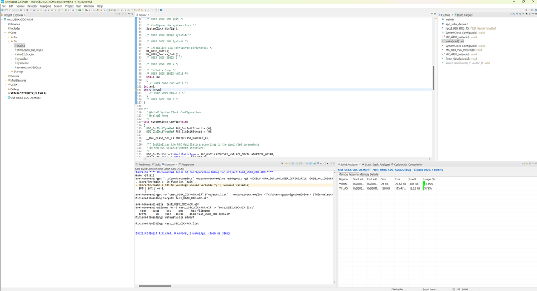
Task: Close the Project Explorer view
Action: click(25, 15)
